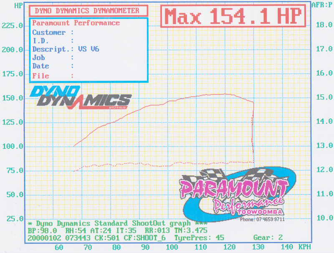
Task: Click the phone number '07 4659 9711'
Action: click(270, 220)
